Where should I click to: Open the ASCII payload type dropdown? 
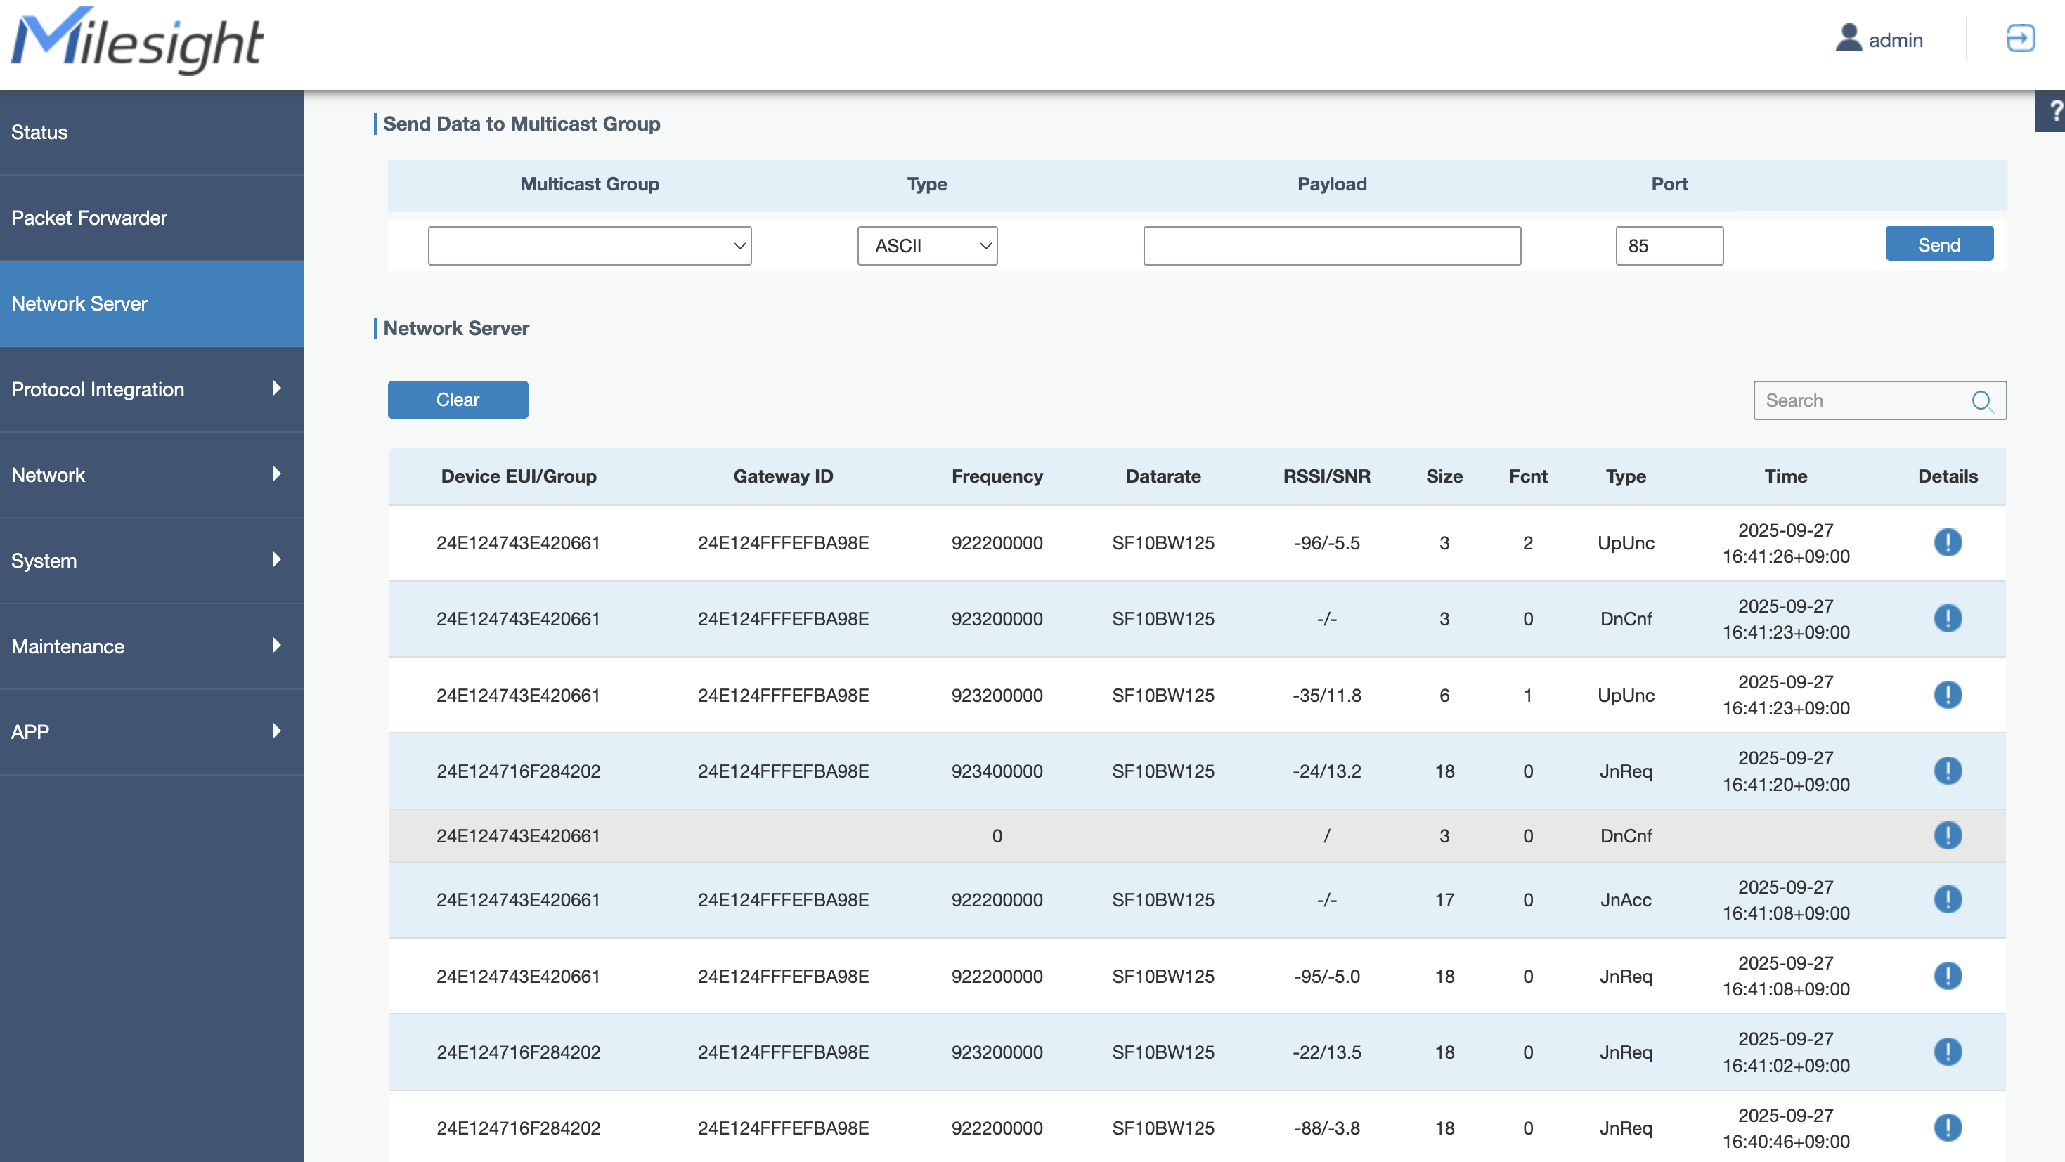click(926, 246)
